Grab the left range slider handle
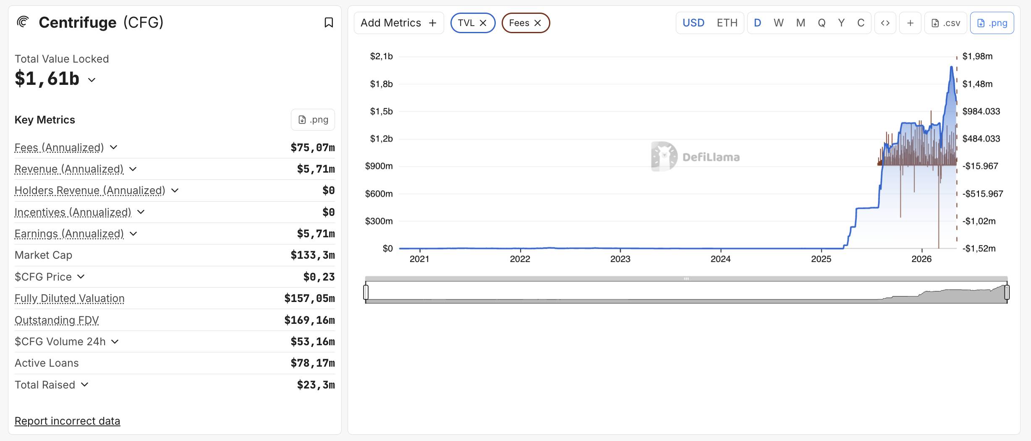Image resolution: width=1031 pixels, height=441 pixels. click(x=366, y=292)
